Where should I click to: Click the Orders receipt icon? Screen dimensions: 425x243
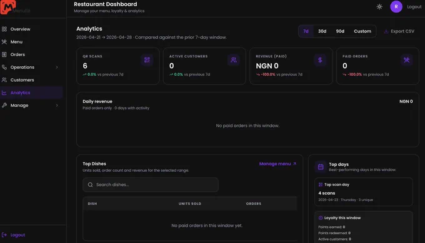coord(4,54)
